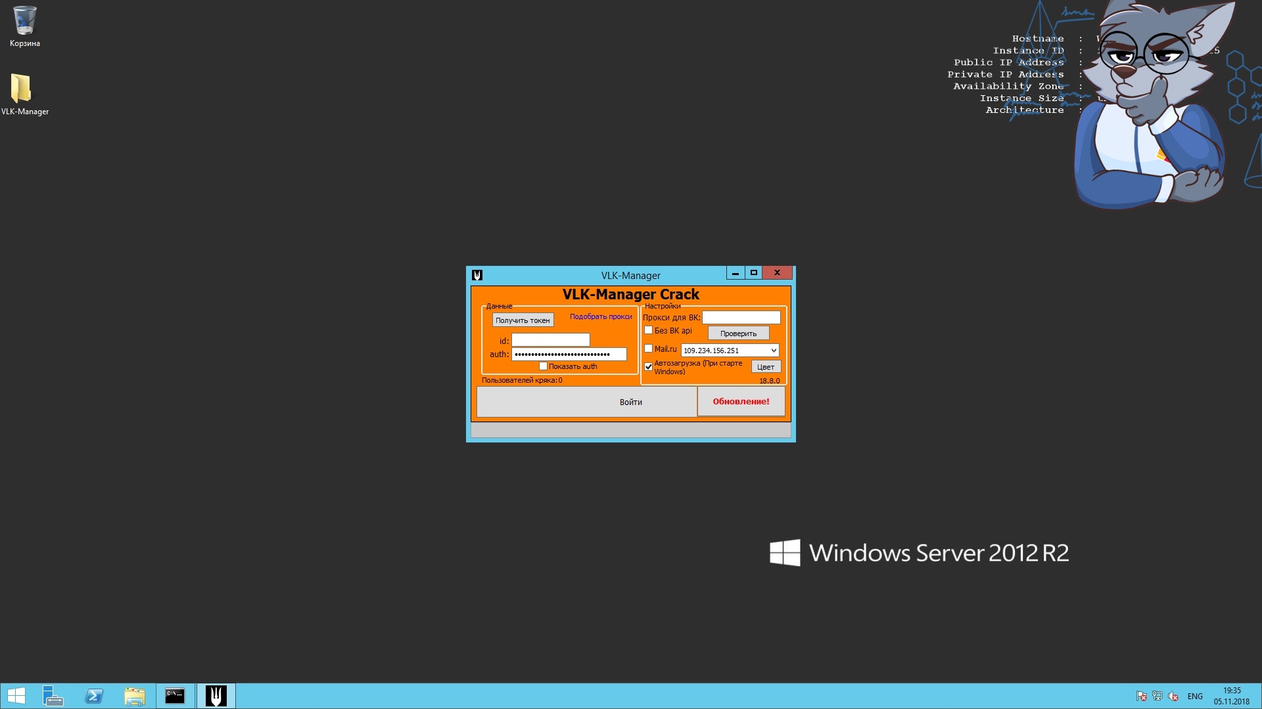
Task: Open the Windows Start button
Action: [16, 696]
